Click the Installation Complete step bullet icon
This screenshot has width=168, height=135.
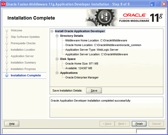pos(7,75)
